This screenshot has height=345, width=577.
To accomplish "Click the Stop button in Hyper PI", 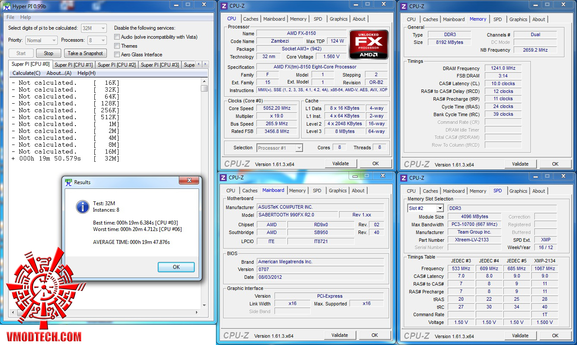I will tap(49, 53).
